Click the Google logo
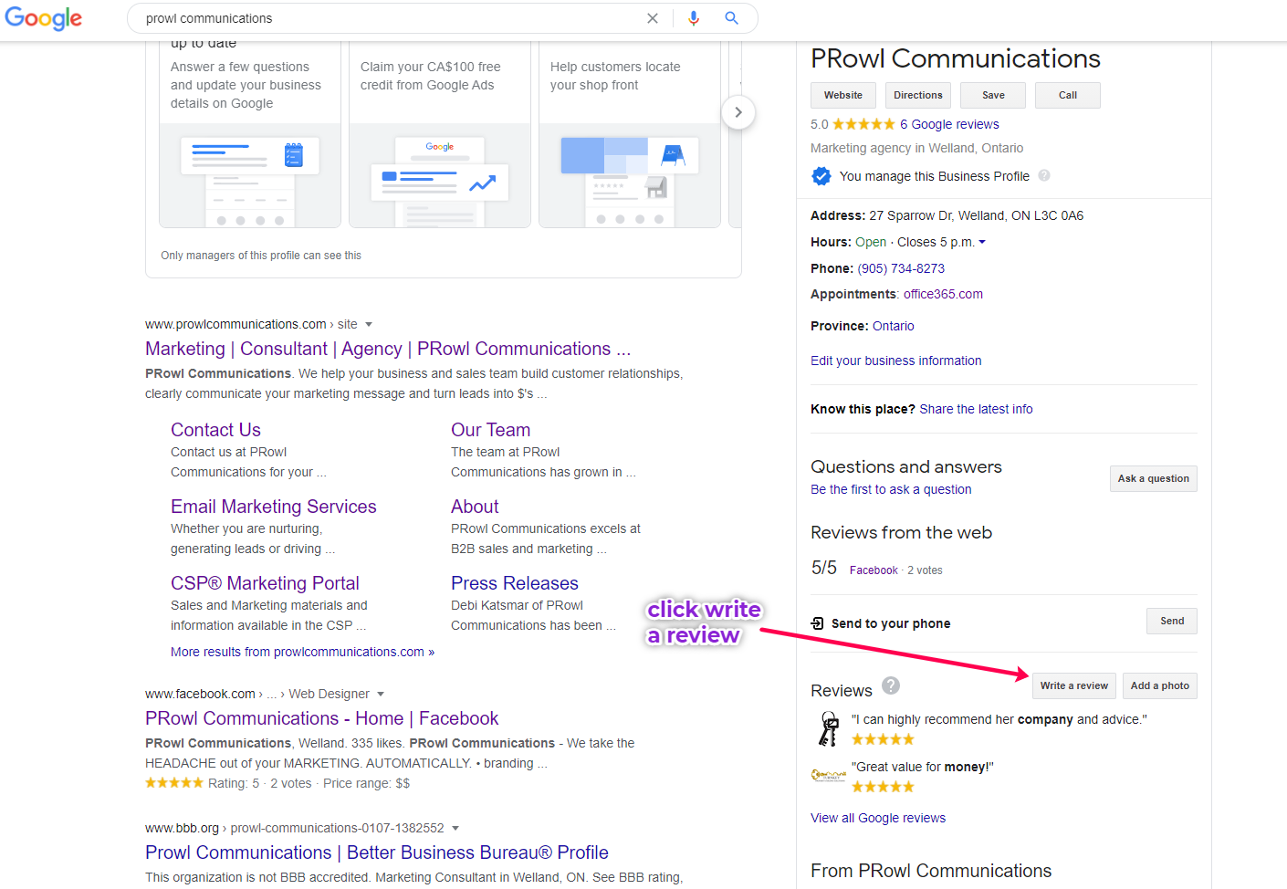The image size is (1287, 889). (x=44, y=18)
